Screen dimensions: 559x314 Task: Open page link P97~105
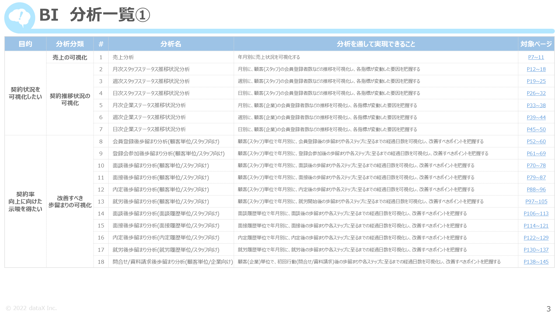tap(536, 202)
